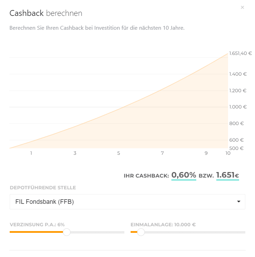Click the 1.000 € y-axis label
255x257 pixels.
238,107
